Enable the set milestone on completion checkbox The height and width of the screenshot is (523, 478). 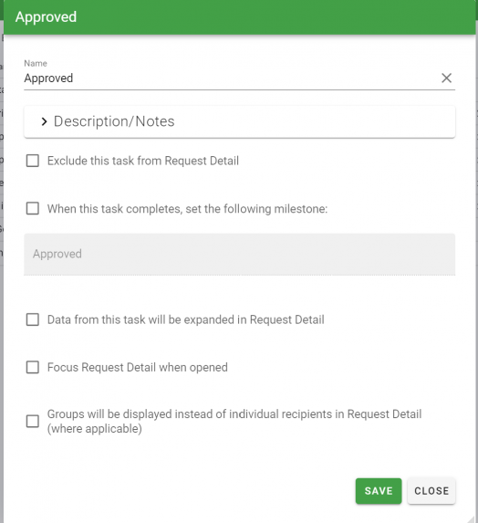click(x=33, y=209)
